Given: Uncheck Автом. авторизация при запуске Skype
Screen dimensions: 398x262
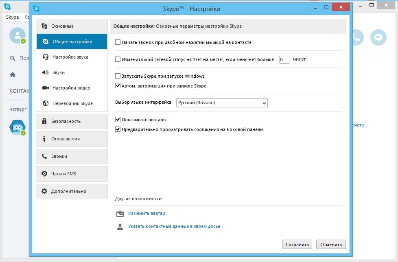Looking at the screenshot, I should point(118,86).
